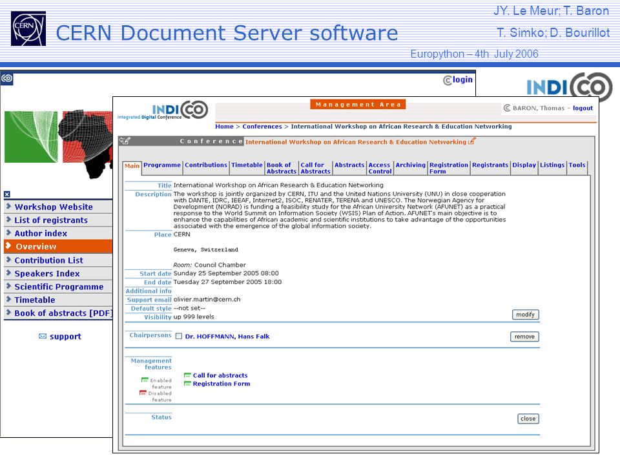Image resolution: width=620 pixels, height=465 pixels.
Task: Click the support link below the sidebar
Action: [x=65, y=336]
